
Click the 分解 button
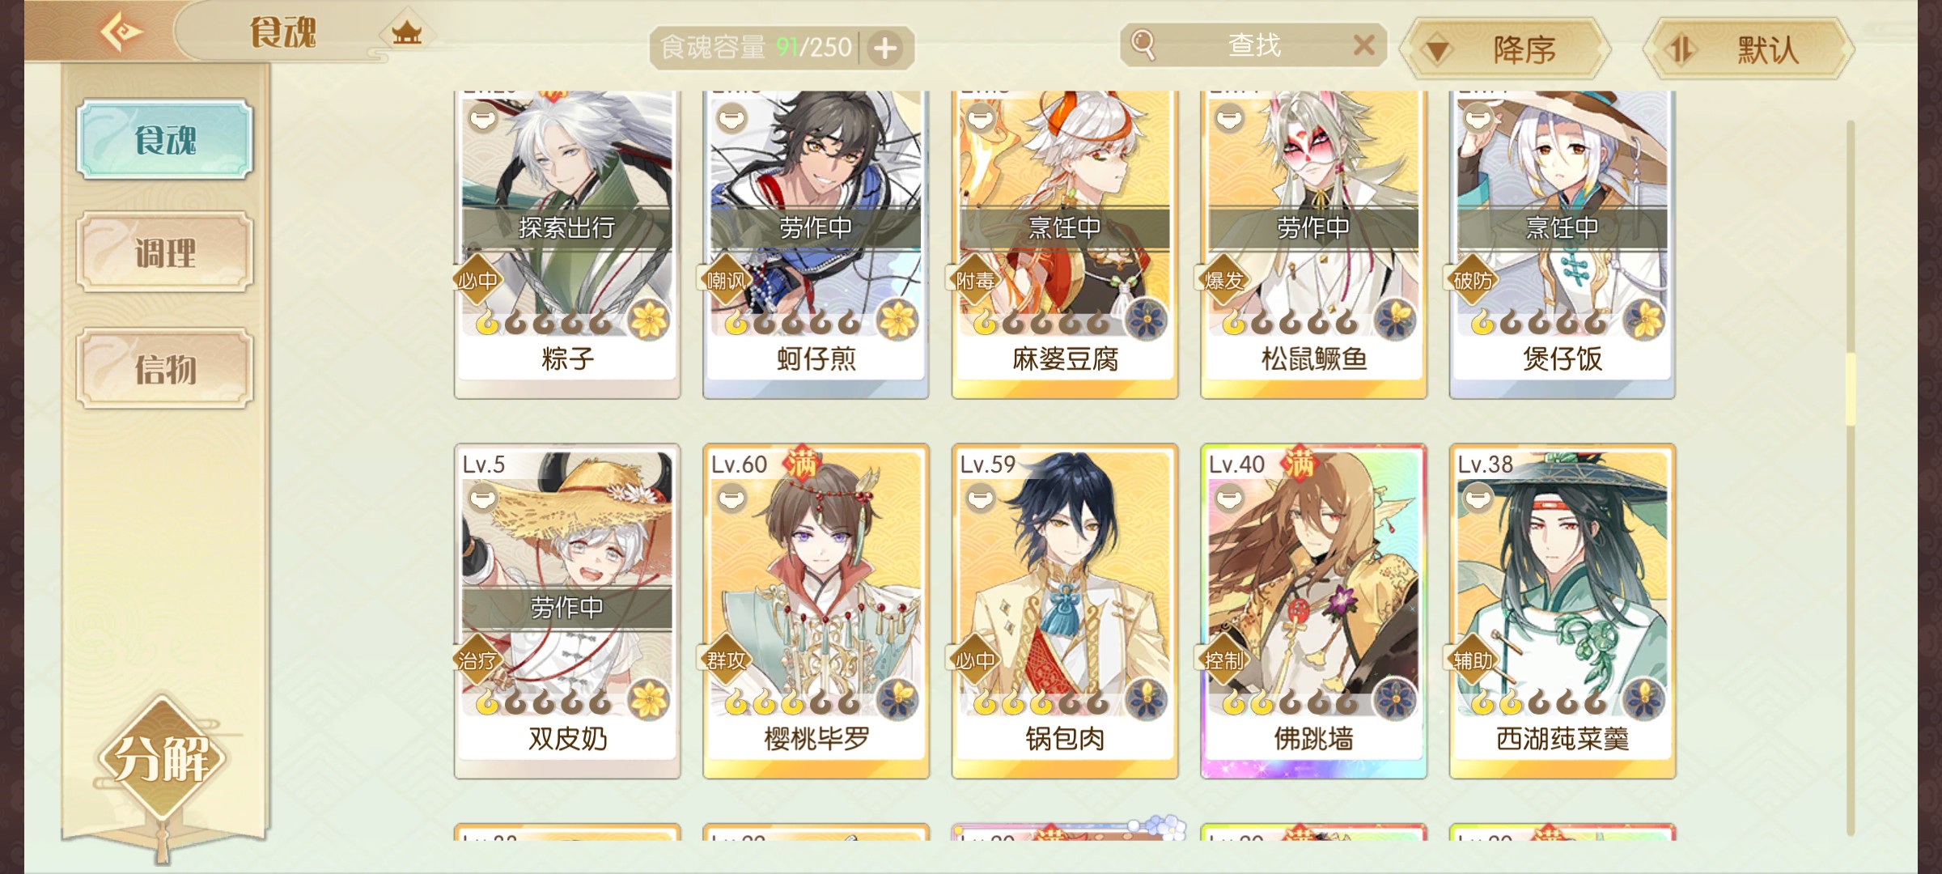[x=162, y=757]
